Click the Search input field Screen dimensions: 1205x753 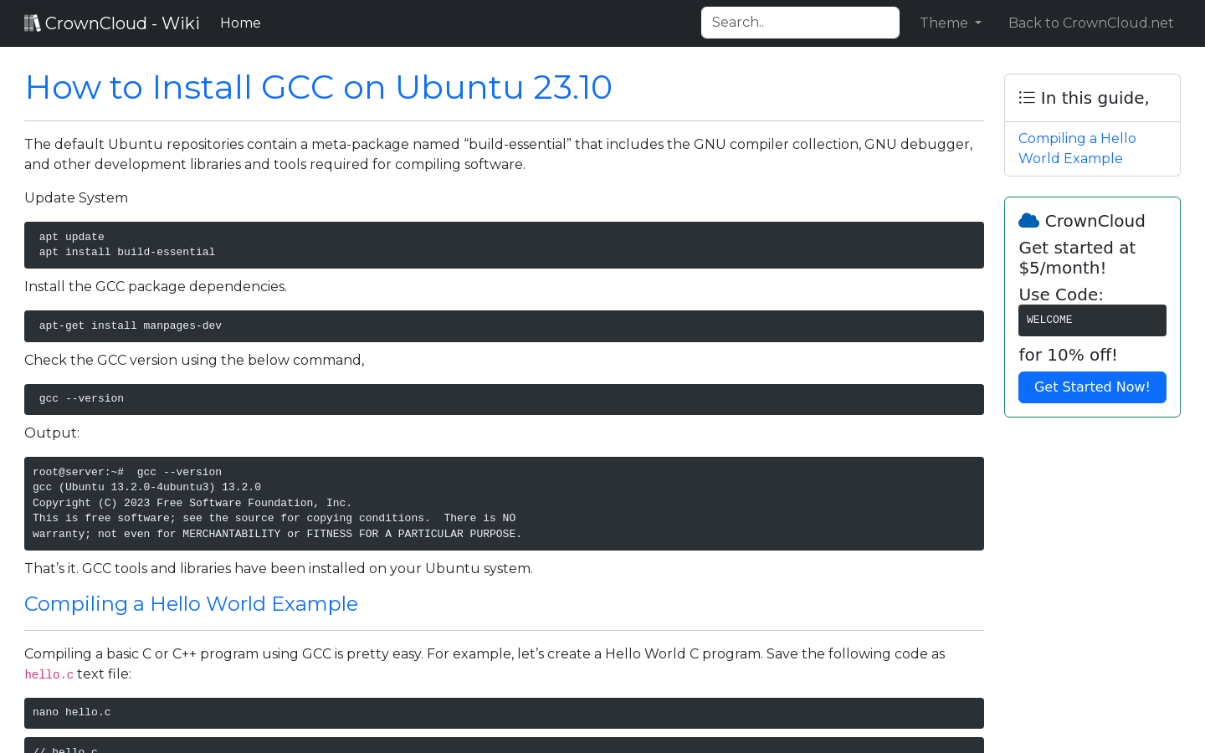(x=800, y=22)
